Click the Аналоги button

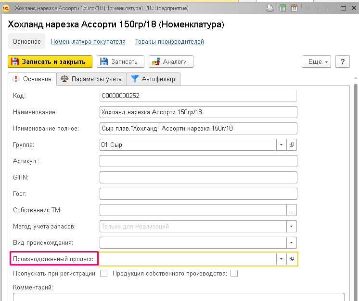(171, 61)
